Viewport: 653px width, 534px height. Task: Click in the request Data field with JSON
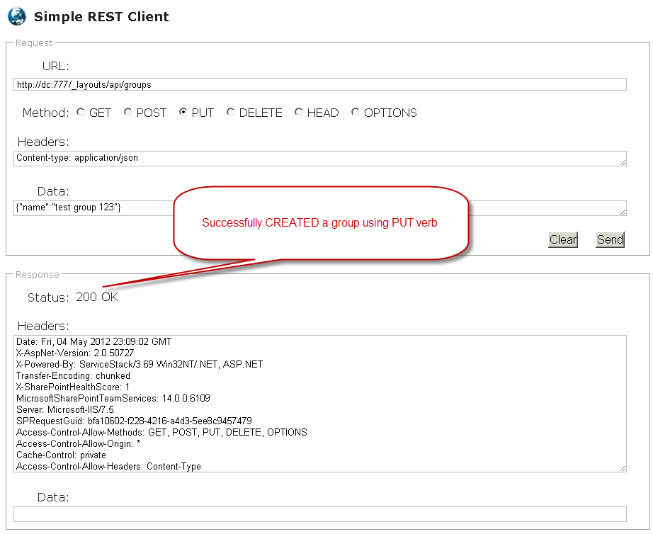pos(92,208)
